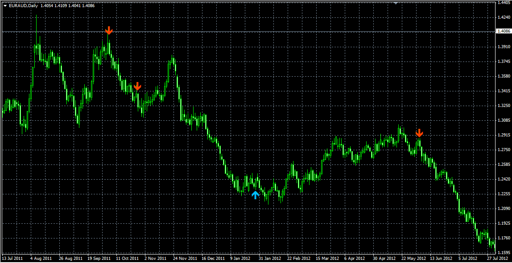
Task: Click the triangle beside EURAUD,Daily title
Action: coord(5,5)
